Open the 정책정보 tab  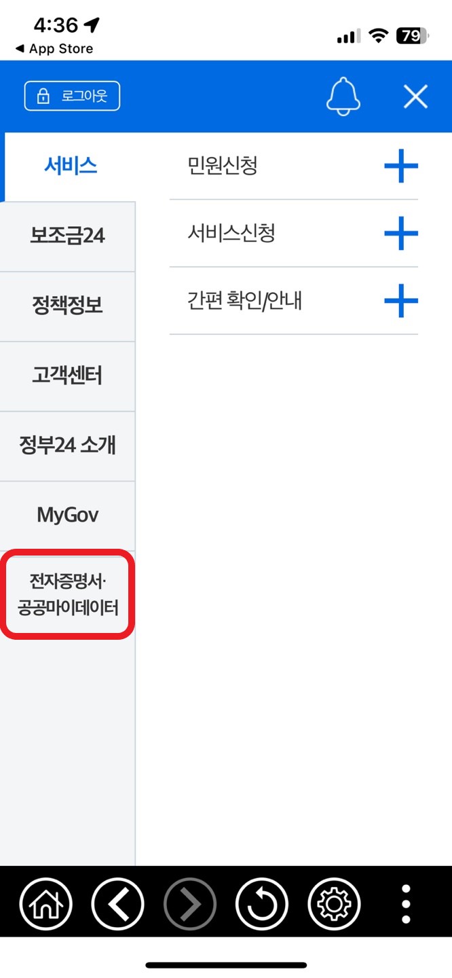coord(68,306)
